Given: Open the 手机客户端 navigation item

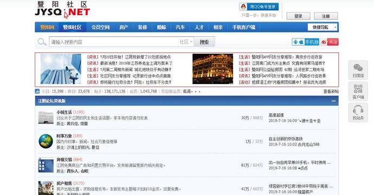Looking at the screenshot, I should click(244, 27).
